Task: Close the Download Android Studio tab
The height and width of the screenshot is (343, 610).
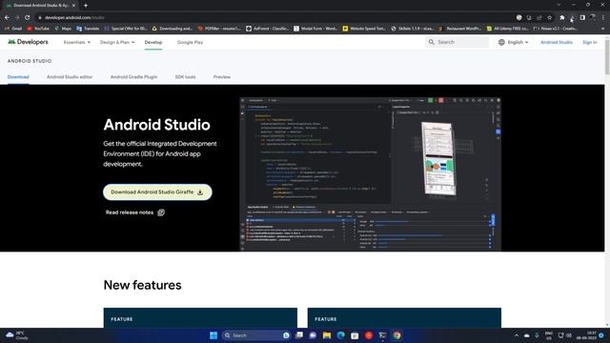Action: tap(74, 6)
